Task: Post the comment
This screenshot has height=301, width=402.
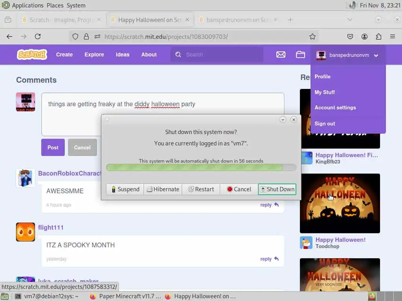Action: pyautogui.click(x=53, y=147)
